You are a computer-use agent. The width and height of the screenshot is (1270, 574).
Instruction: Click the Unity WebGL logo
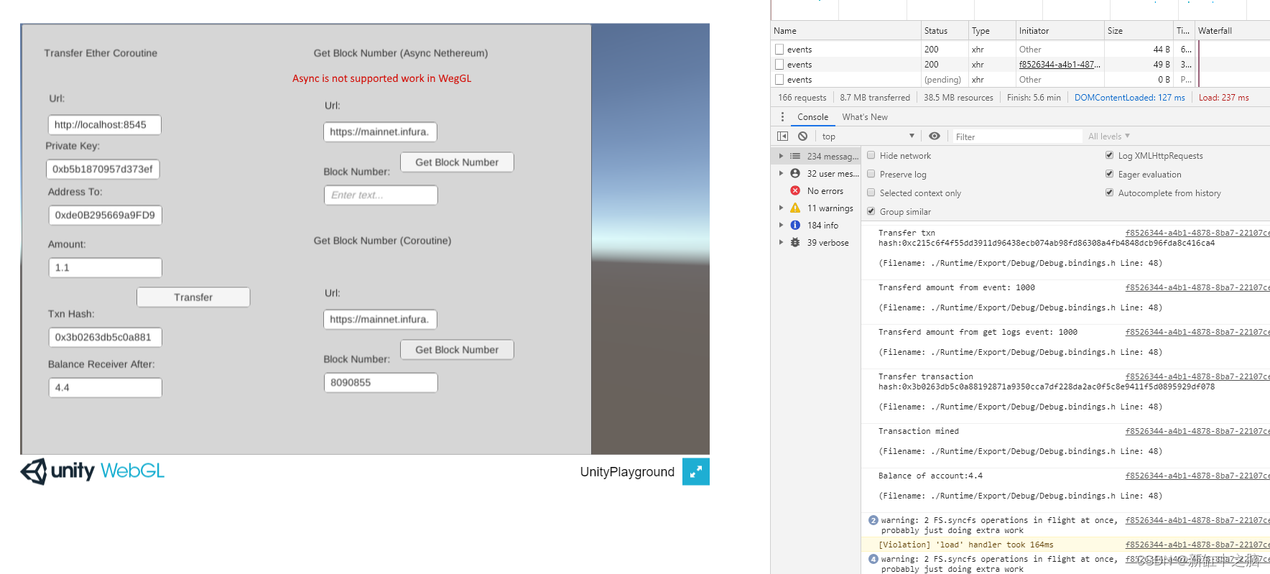[x=93, y=471]
